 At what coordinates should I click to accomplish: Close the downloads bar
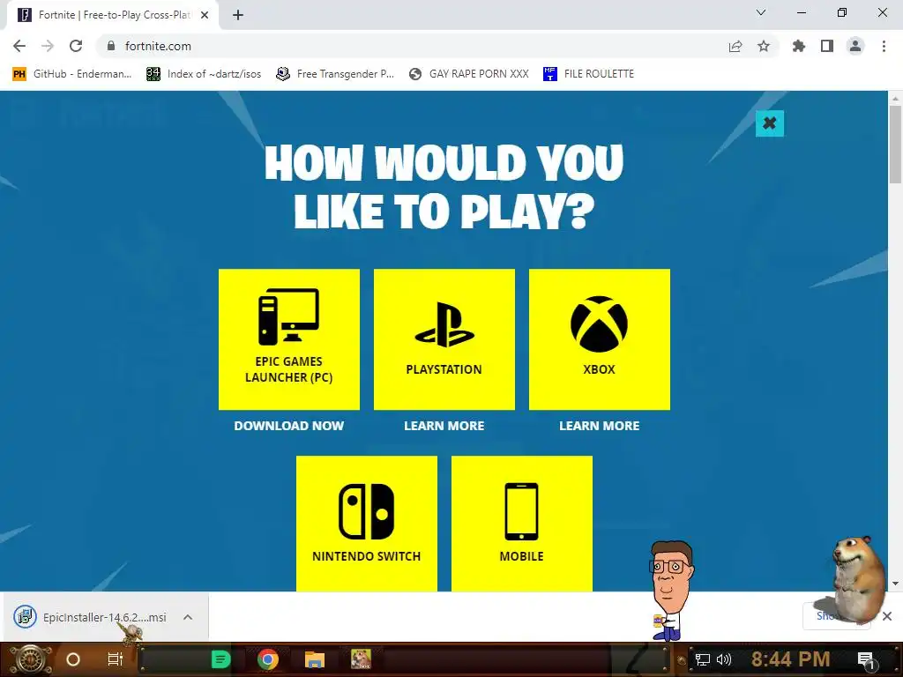[x=887, y=616]
